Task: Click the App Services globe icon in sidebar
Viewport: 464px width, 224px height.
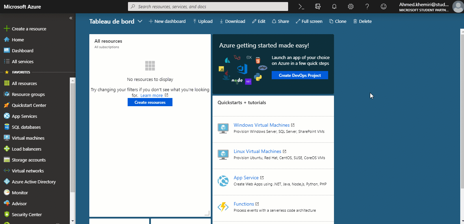Action: coord(6,116)
